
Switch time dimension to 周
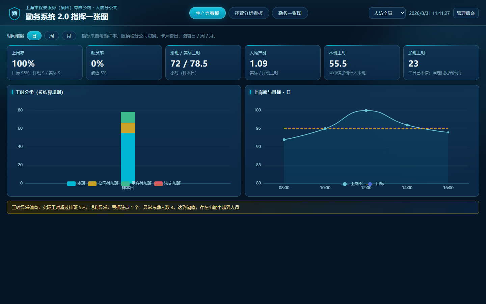[x=52, y=35]
